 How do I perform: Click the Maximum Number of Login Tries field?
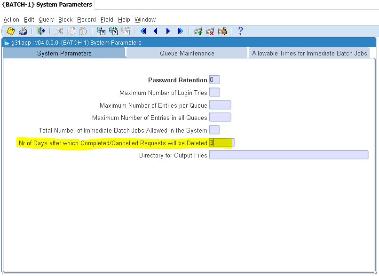[x=214, y=93]
